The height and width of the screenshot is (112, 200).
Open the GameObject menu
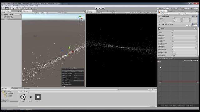17,6
